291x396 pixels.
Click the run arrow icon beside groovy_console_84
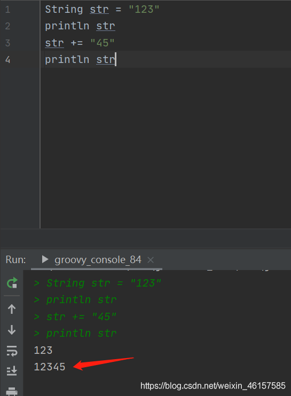point(45,259)
